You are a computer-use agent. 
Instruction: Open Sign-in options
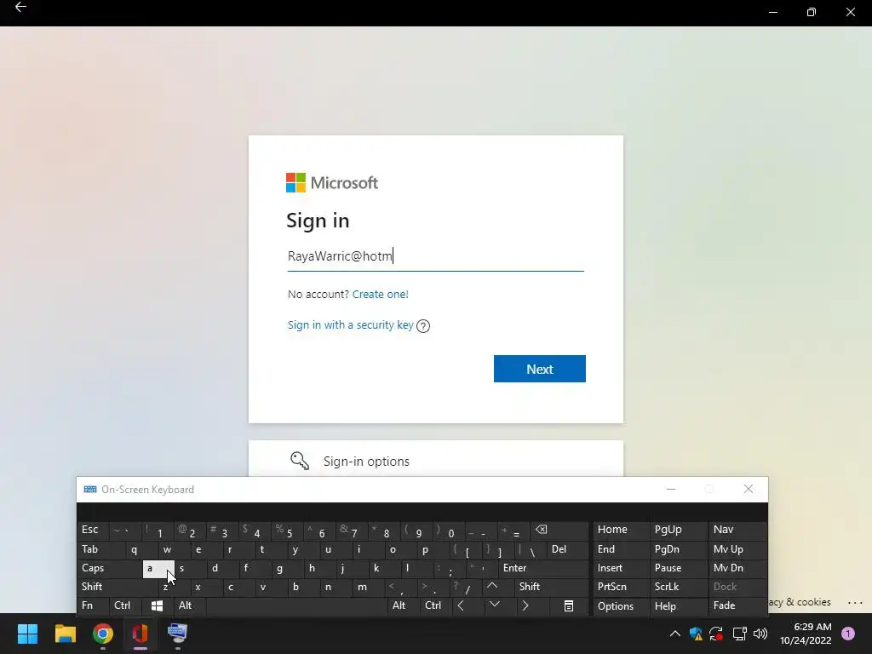click(435, 461)
